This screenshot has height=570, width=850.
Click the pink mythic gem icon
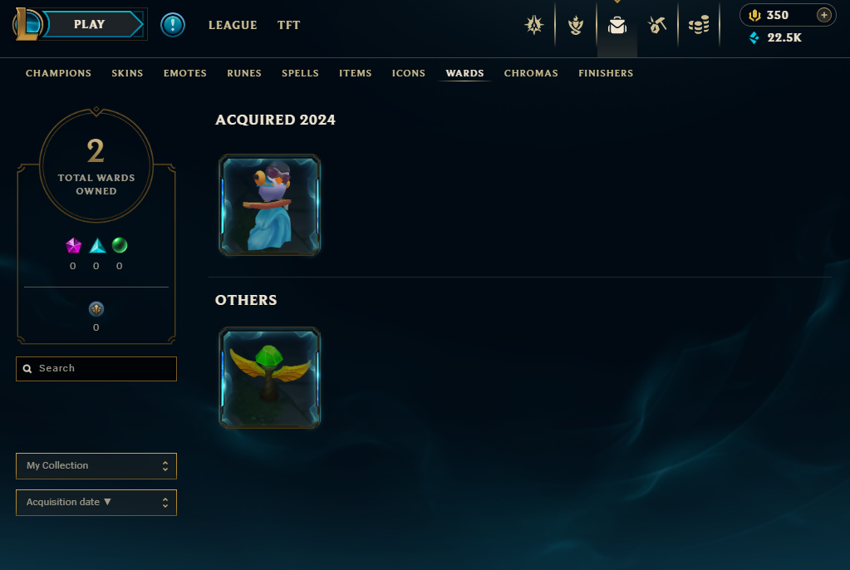73,246
